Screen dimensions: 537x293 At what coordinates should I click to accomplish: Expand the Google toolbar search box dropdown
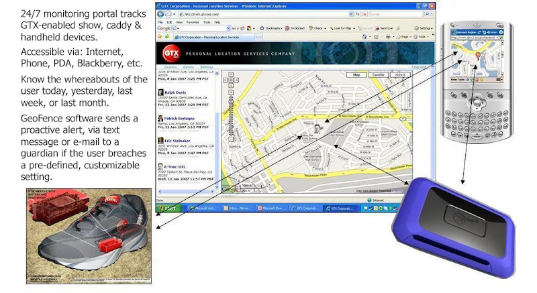point(229,28)
